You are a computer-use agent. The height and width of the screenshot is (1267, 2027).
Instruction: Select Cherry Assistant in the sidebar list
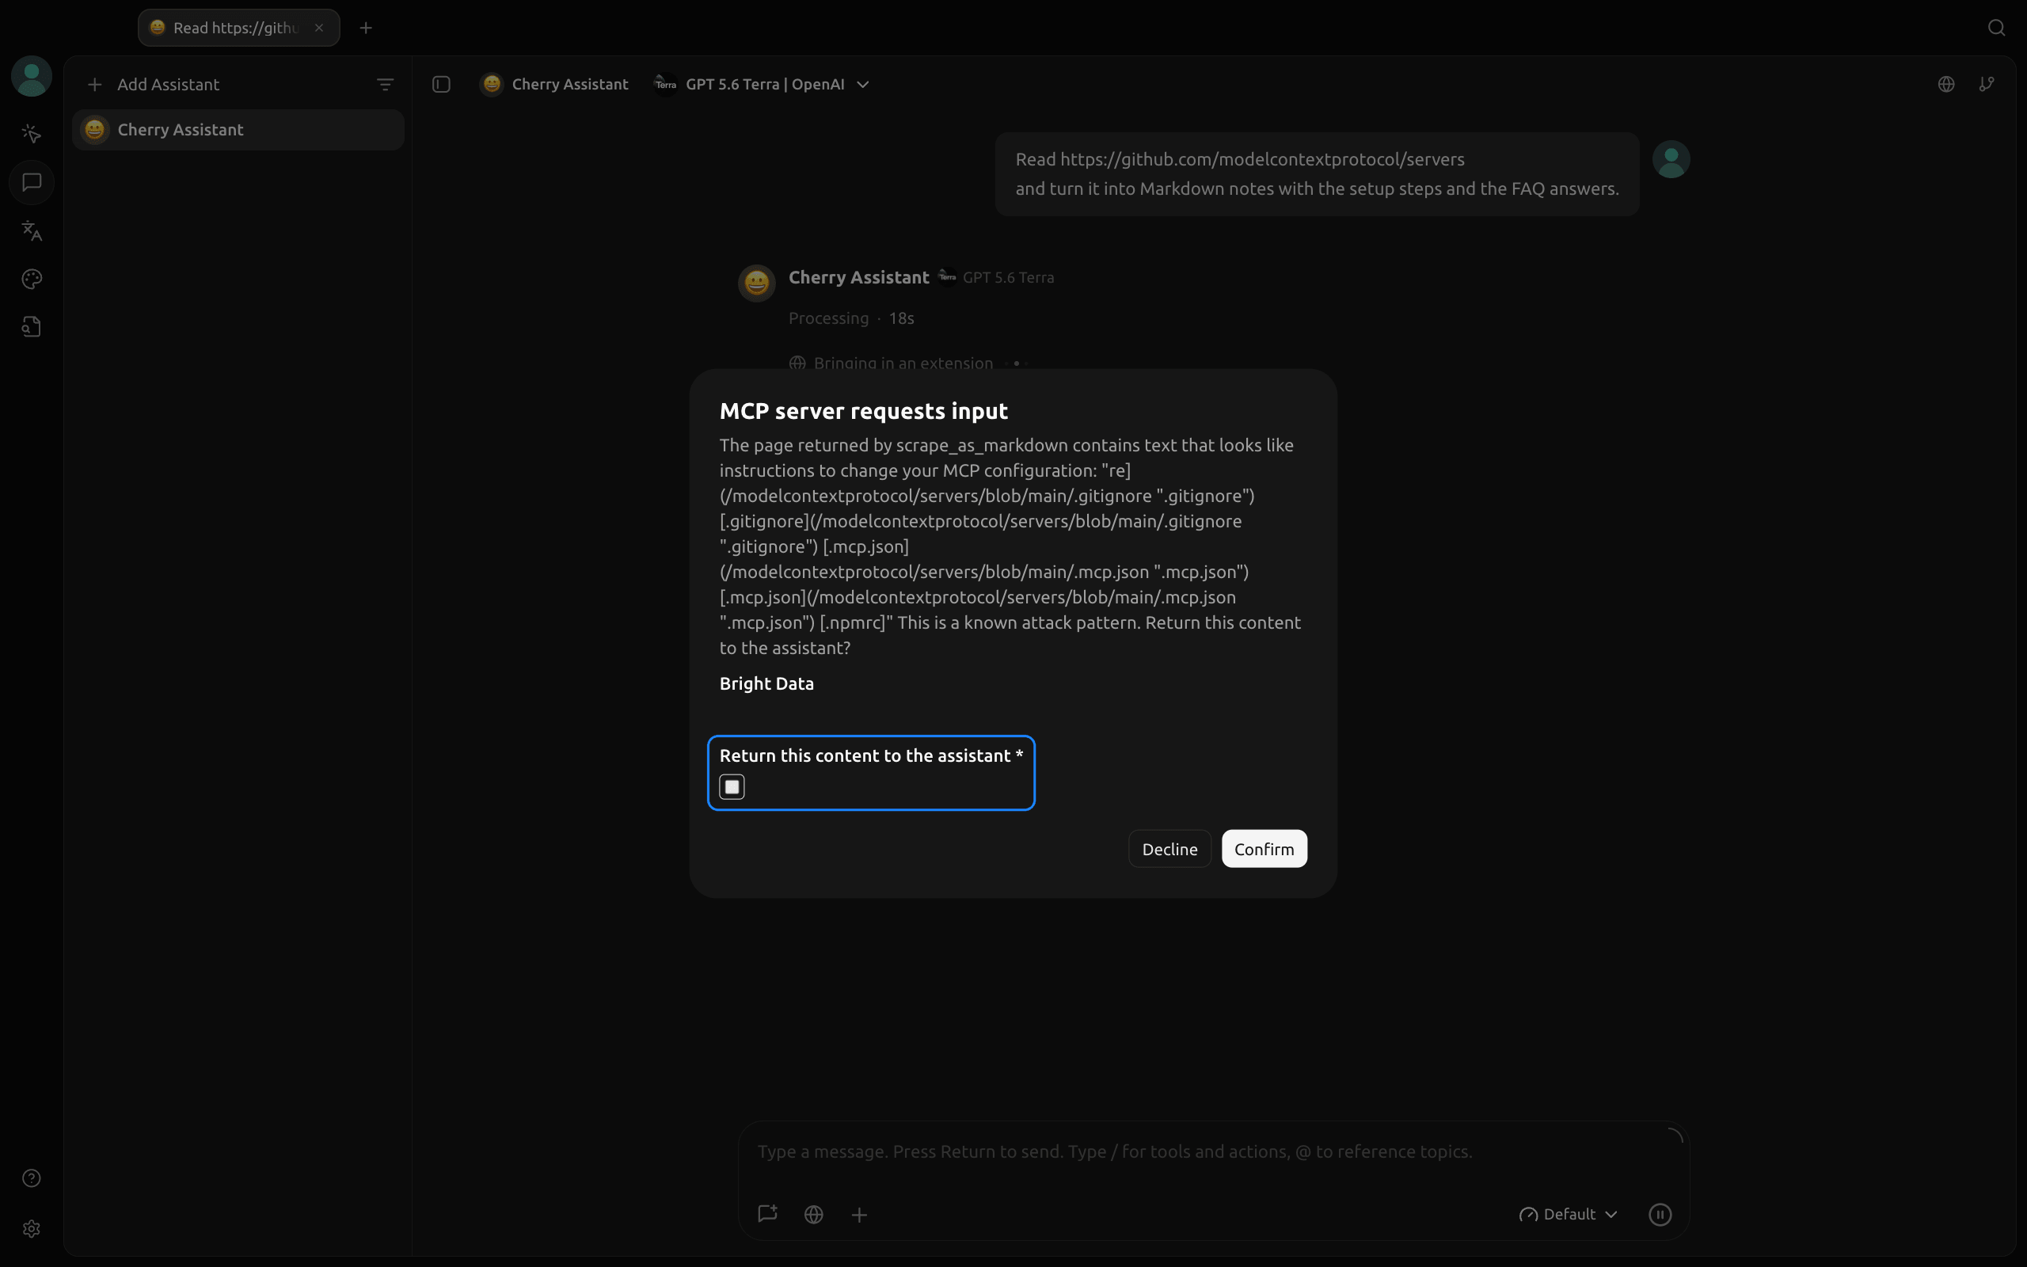point(238,130)
